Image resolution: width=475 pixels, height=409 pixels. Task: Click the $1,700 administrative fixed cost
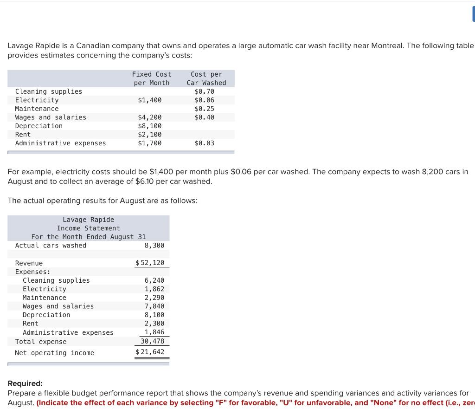[150, 143]
